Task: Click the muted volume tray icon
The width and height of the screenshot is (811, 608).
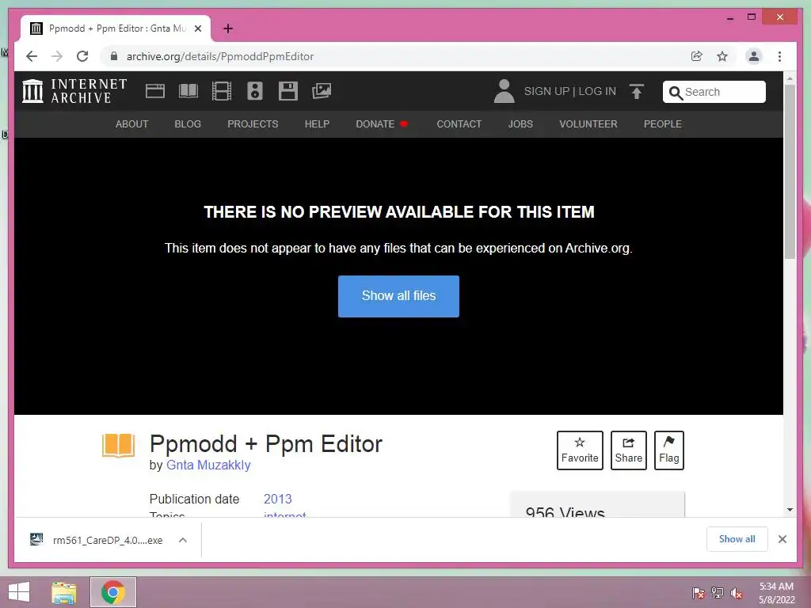Action: tap(737, 593)
